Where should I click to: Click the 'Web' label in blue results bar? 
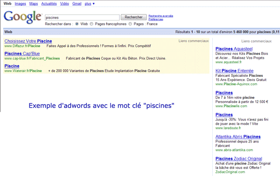coord(8,32)
